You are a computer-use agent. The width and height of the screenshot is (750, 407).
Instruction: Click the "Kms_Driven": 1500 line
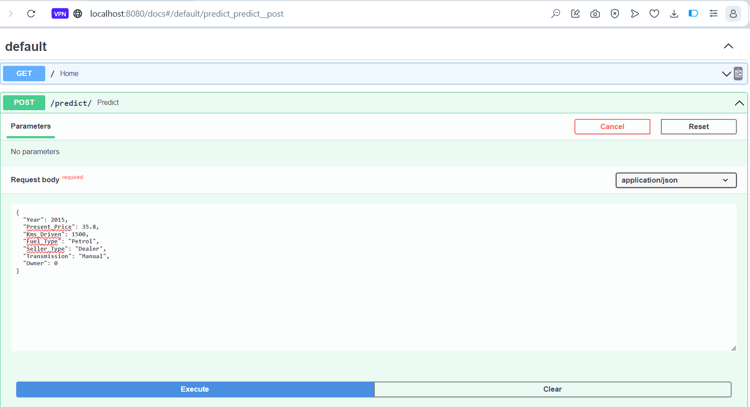tap(56, 234)
